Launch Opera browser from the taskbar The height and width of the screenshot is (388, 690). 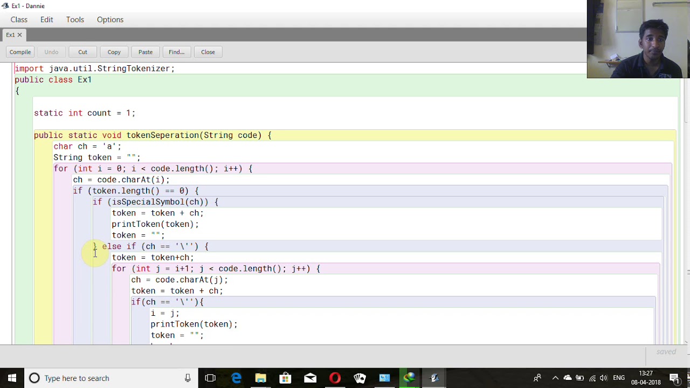tap(335, 378)
